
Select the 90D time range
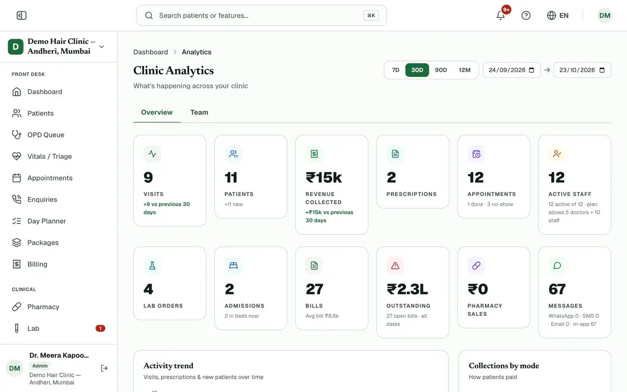point(441,70)
